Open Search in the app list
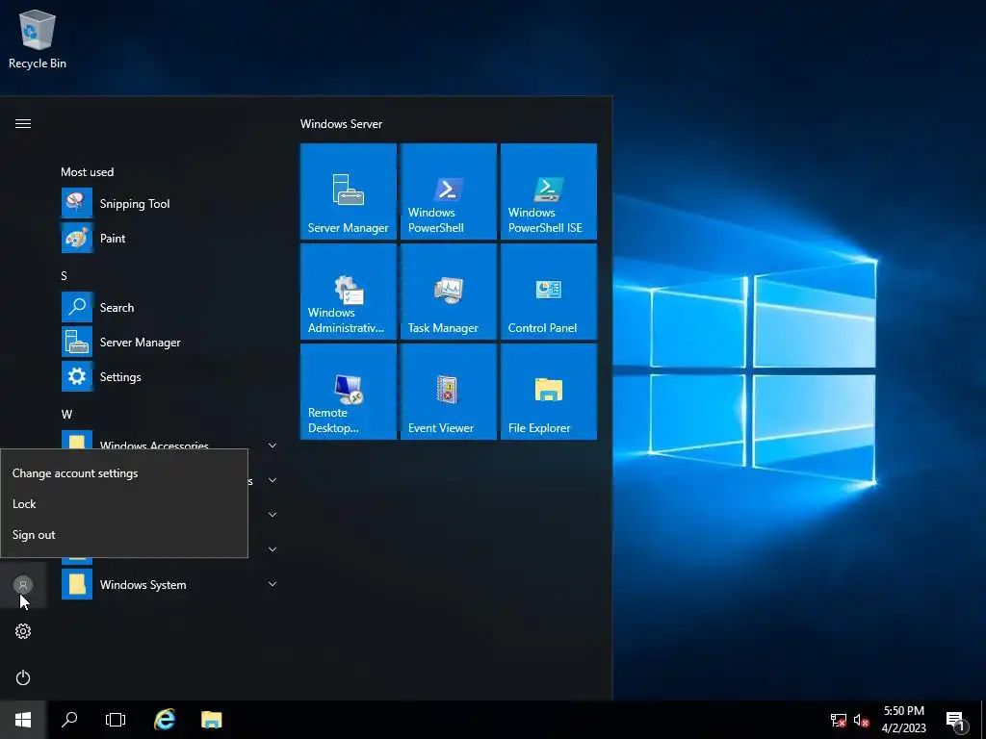This screenshot has width=986, height=739. (x=169, y=307)
